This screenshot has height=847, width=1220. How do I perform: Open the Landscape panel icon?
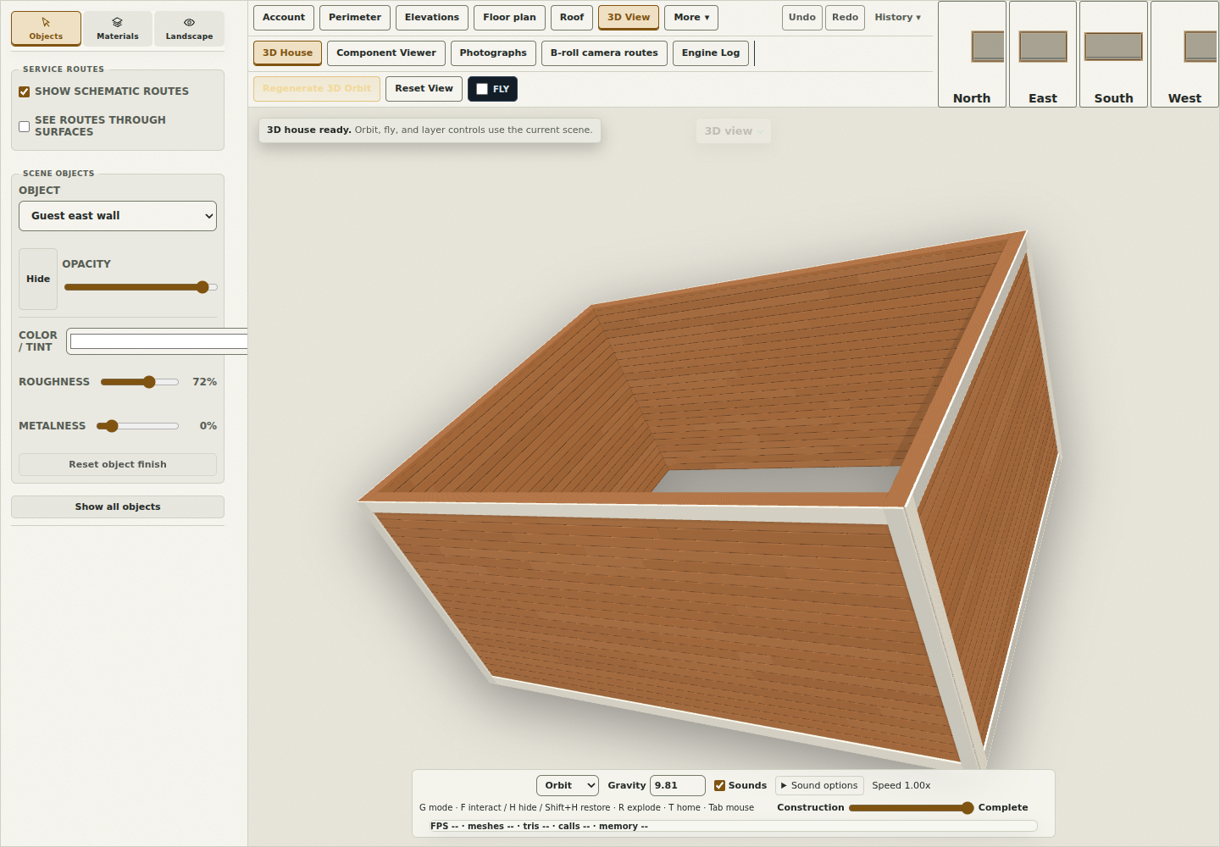(189, 28)
